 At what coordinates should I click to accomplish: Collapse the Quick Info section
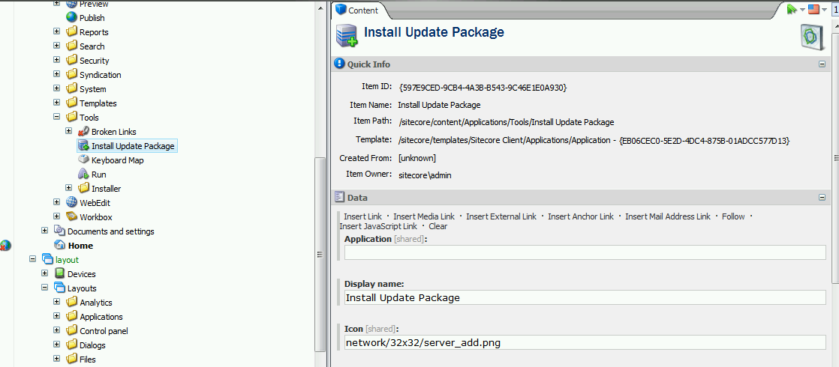(x=822, y=64)
